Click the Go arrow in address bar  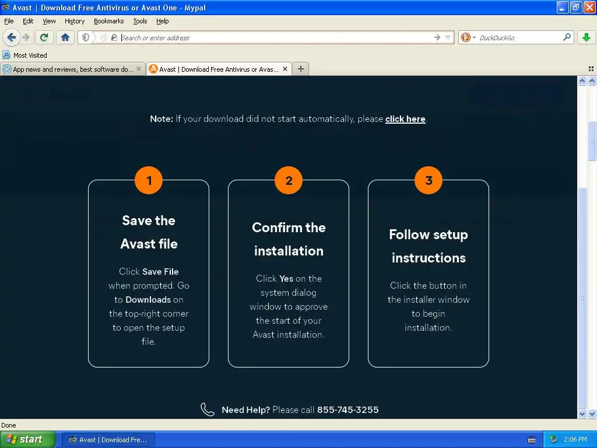[437, 37]
